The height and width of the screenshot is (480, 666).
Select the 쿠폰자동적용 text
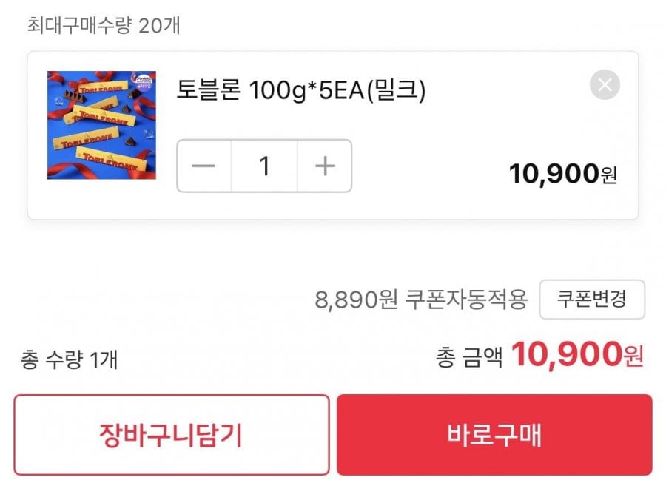pyautogui.click(x=466, y=300)
